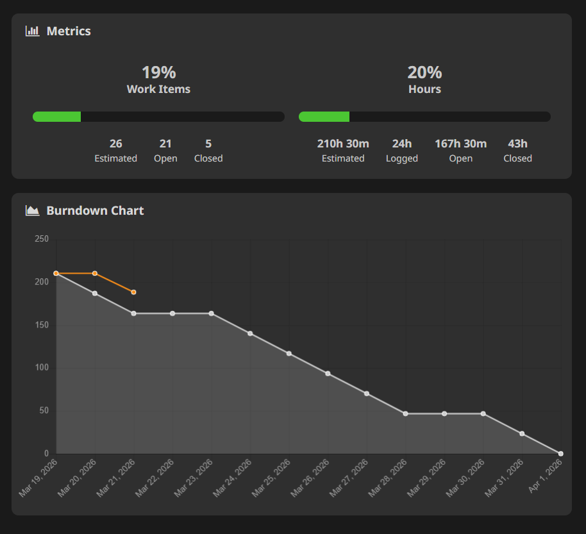This screenshot has height=534, width=586.
Task: Click the Work Items progress bar
Action: point(158,116)
